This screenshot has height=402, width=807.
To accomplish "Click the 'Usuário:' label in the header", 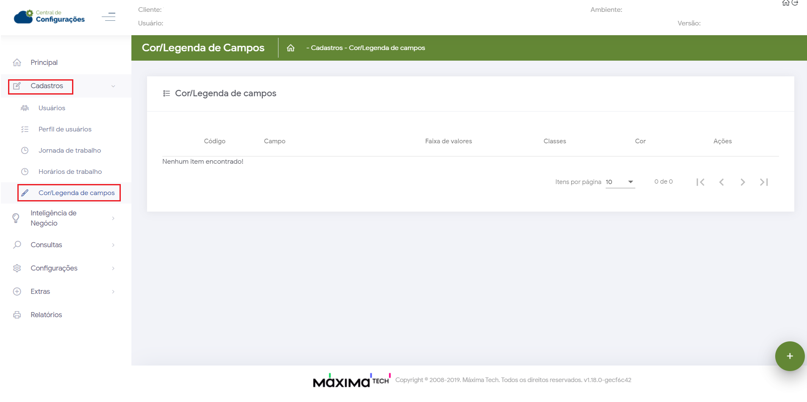I will tap(151, 23).
